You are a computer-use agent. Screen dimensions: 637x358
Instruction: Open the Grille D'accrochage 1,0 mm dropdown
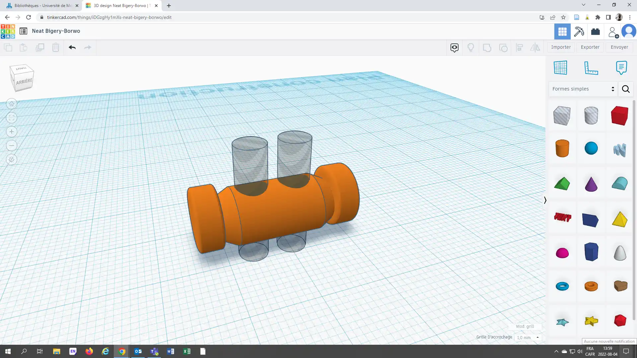pyautogui.click(x=528, y=337)
